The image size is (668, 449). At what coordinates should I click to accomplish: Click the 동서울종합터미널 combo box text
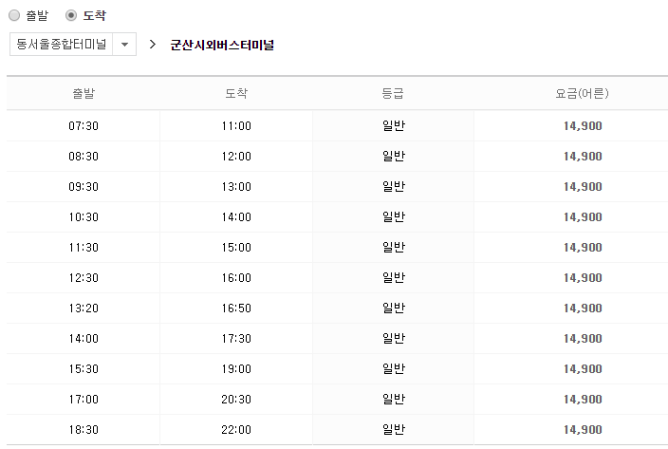tap(61, 45)
